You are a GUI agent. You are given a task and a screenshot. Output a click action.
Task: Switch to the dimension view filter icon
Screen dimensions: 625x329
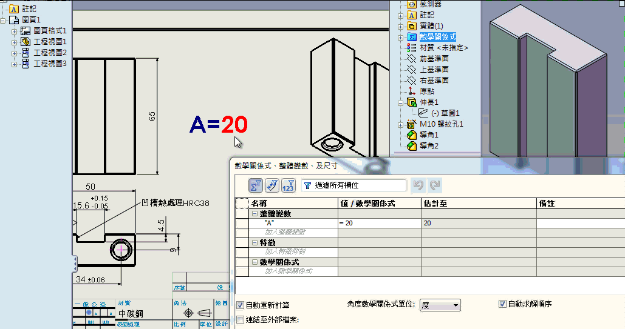click(x=272, y=185)
